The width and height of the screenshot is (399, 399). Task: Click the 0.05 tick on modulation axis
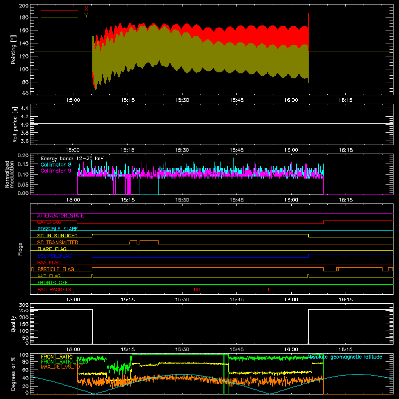pos(23,184)
